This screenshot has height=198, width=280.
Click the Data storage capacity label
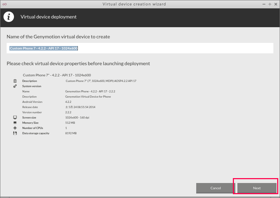point(36,133)
